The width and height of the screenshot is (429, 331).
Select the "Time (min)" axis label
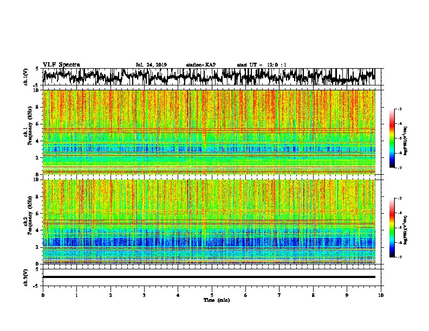[217, 300]
